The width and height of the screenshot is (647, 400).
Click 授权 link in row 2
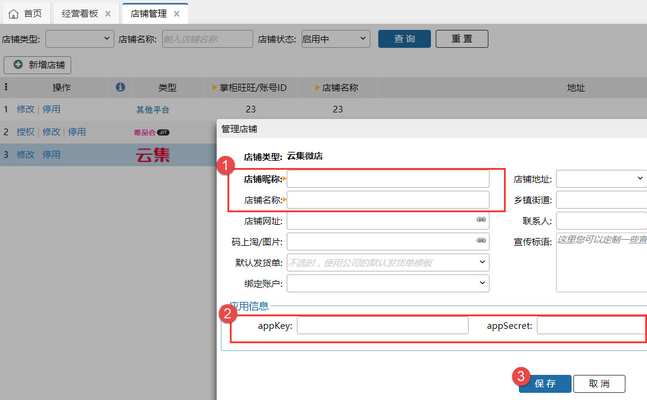tap(26, 132)
